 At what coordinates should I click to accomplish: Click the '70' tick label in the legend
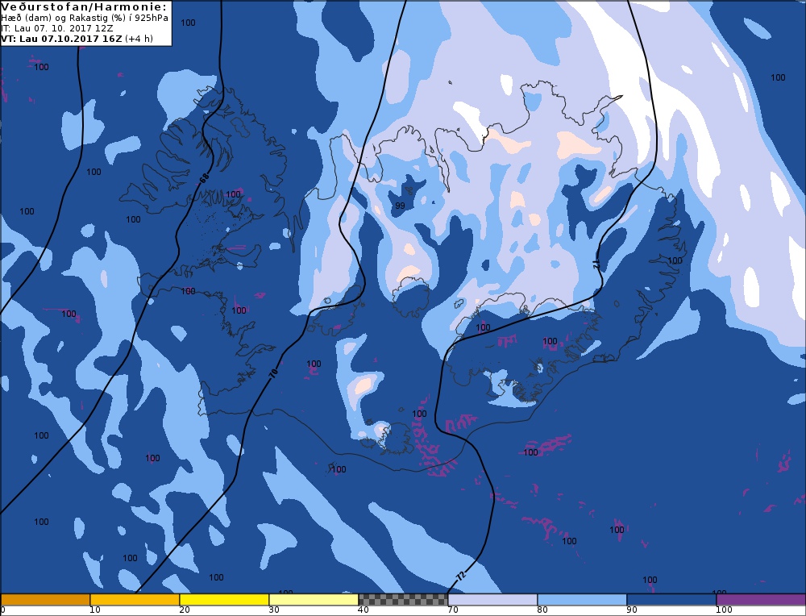[x=453, y=610]
